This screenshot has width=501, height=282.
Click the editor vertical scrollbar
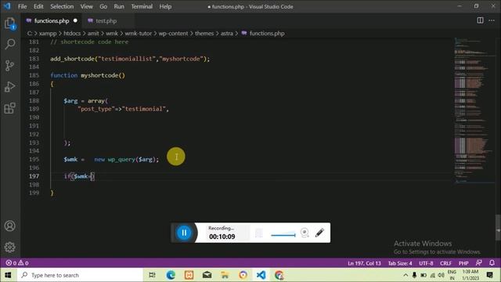click(x=498, y=227)
